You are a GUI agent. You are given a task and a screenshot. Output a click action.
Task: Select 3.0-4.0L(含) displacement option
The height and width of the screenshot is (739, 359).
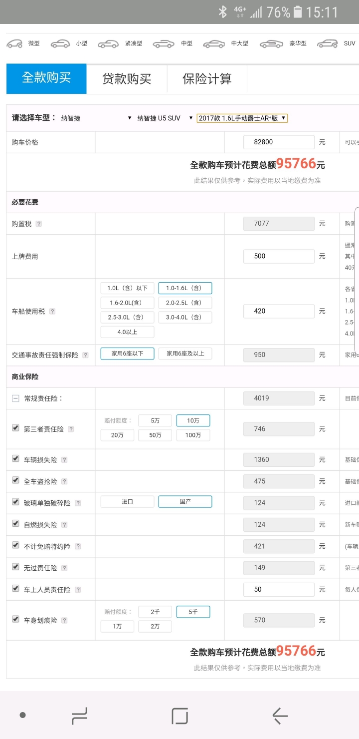tap(185, 317)
